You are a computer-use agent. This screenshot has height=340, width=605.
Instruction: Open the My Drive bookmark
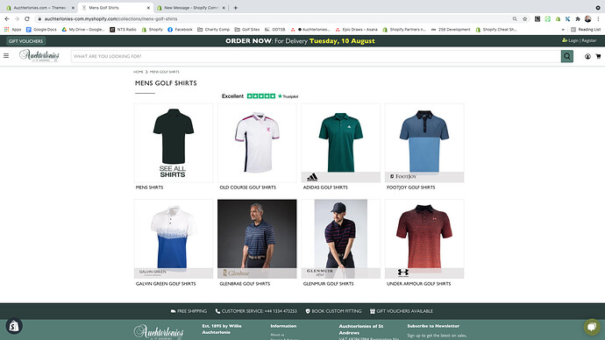83,29
